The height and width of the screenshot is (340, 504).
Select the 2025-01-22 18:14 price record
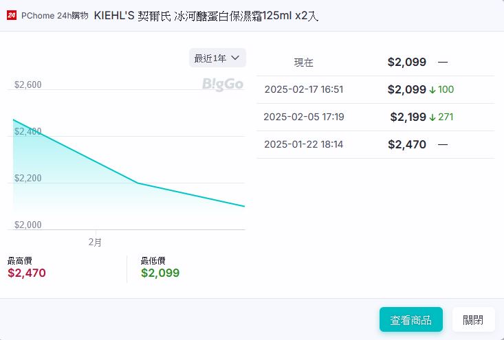(303, 144)
